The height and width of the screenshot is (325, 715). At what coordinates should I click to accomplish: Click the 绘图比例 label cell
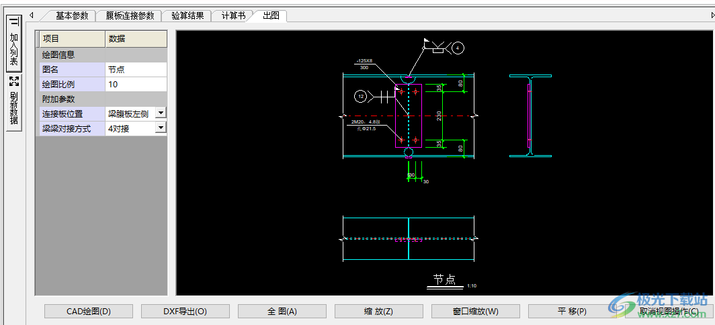pos(72,85)
